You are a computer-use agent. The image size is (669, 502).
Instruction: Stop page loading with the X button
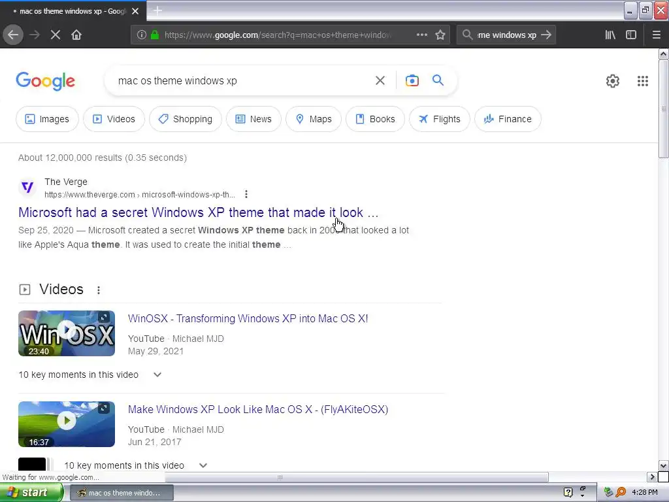56,35
